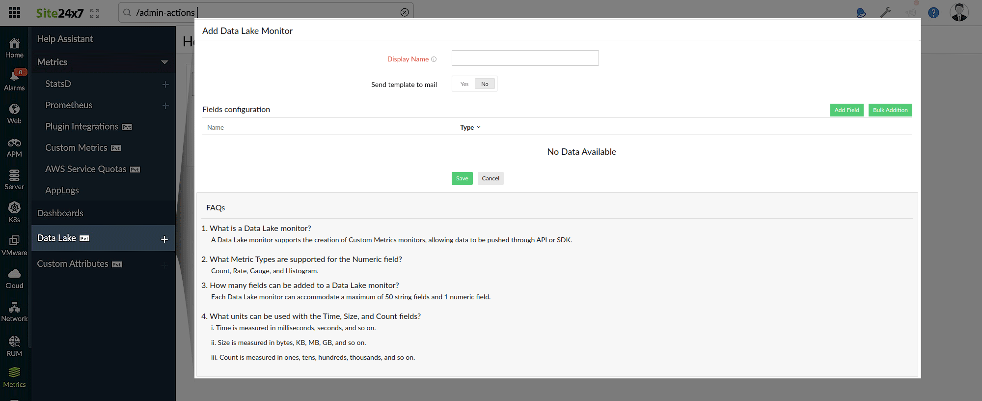The height and width of the screenshot is (401, 982).
Task: Open the apps grid launcher icon
Action: pos(14,12)
